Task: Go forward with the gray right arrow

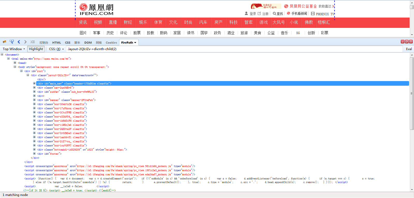Action: 25,42
